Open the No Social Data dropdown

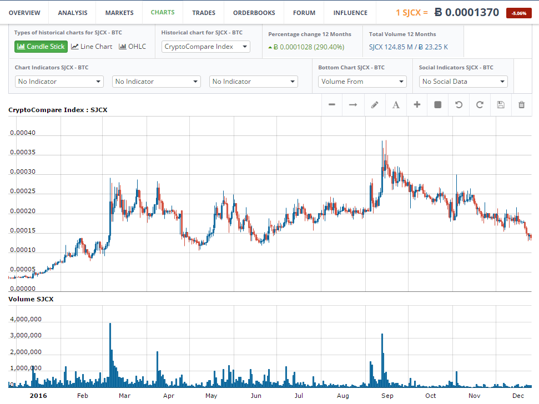point(464,82)
